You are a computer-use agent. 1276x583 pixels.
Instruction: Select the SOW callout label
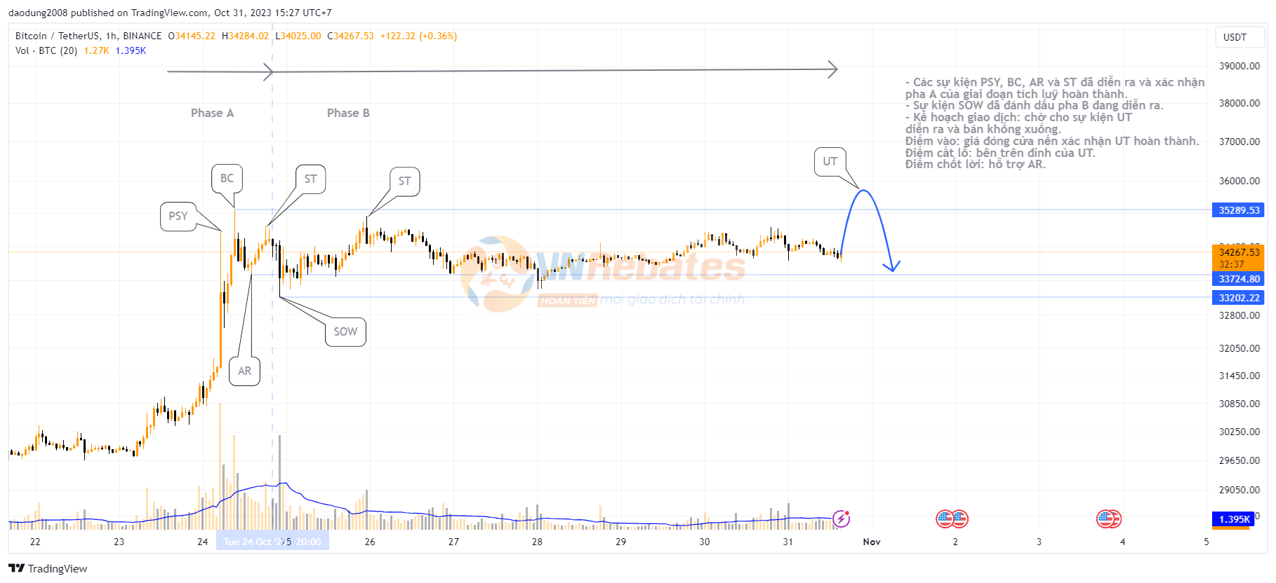pos(345,331)
